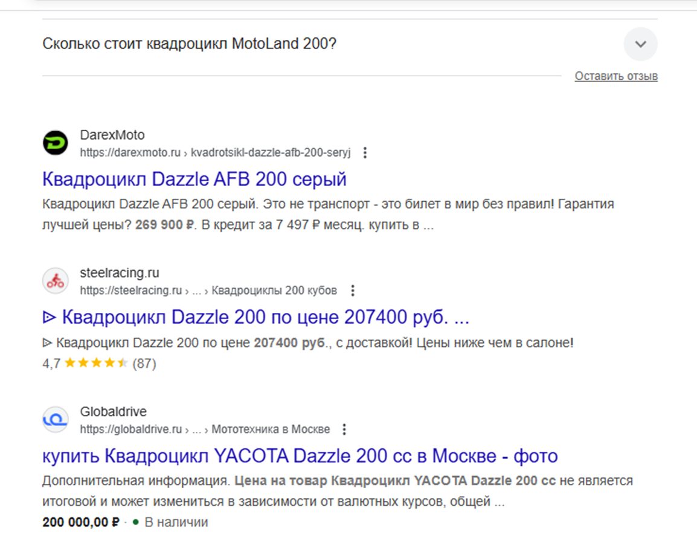This screenshot has height=548, width=697.
Task: Click the 'Квадроциклы 200 кубов' breadcrumb URL
Action: pos(274,291)
